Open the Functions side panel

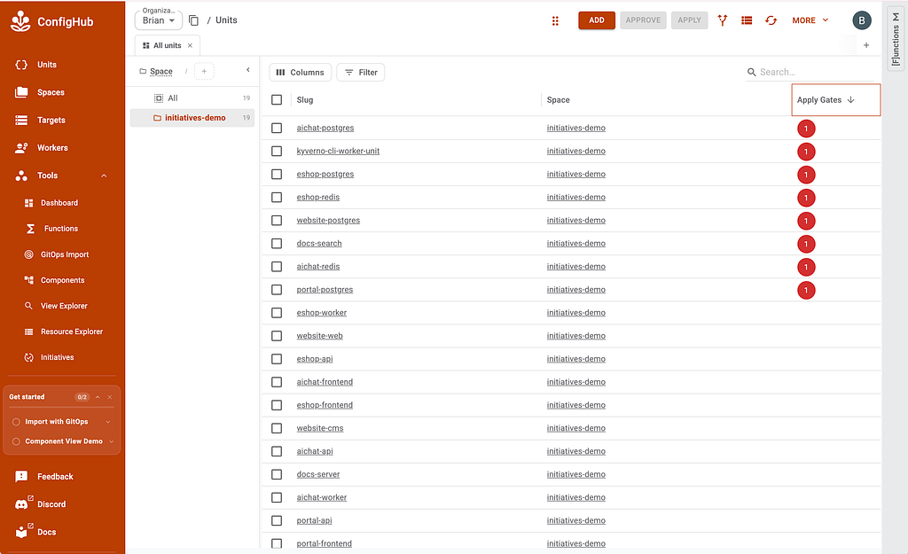[896, 39]
